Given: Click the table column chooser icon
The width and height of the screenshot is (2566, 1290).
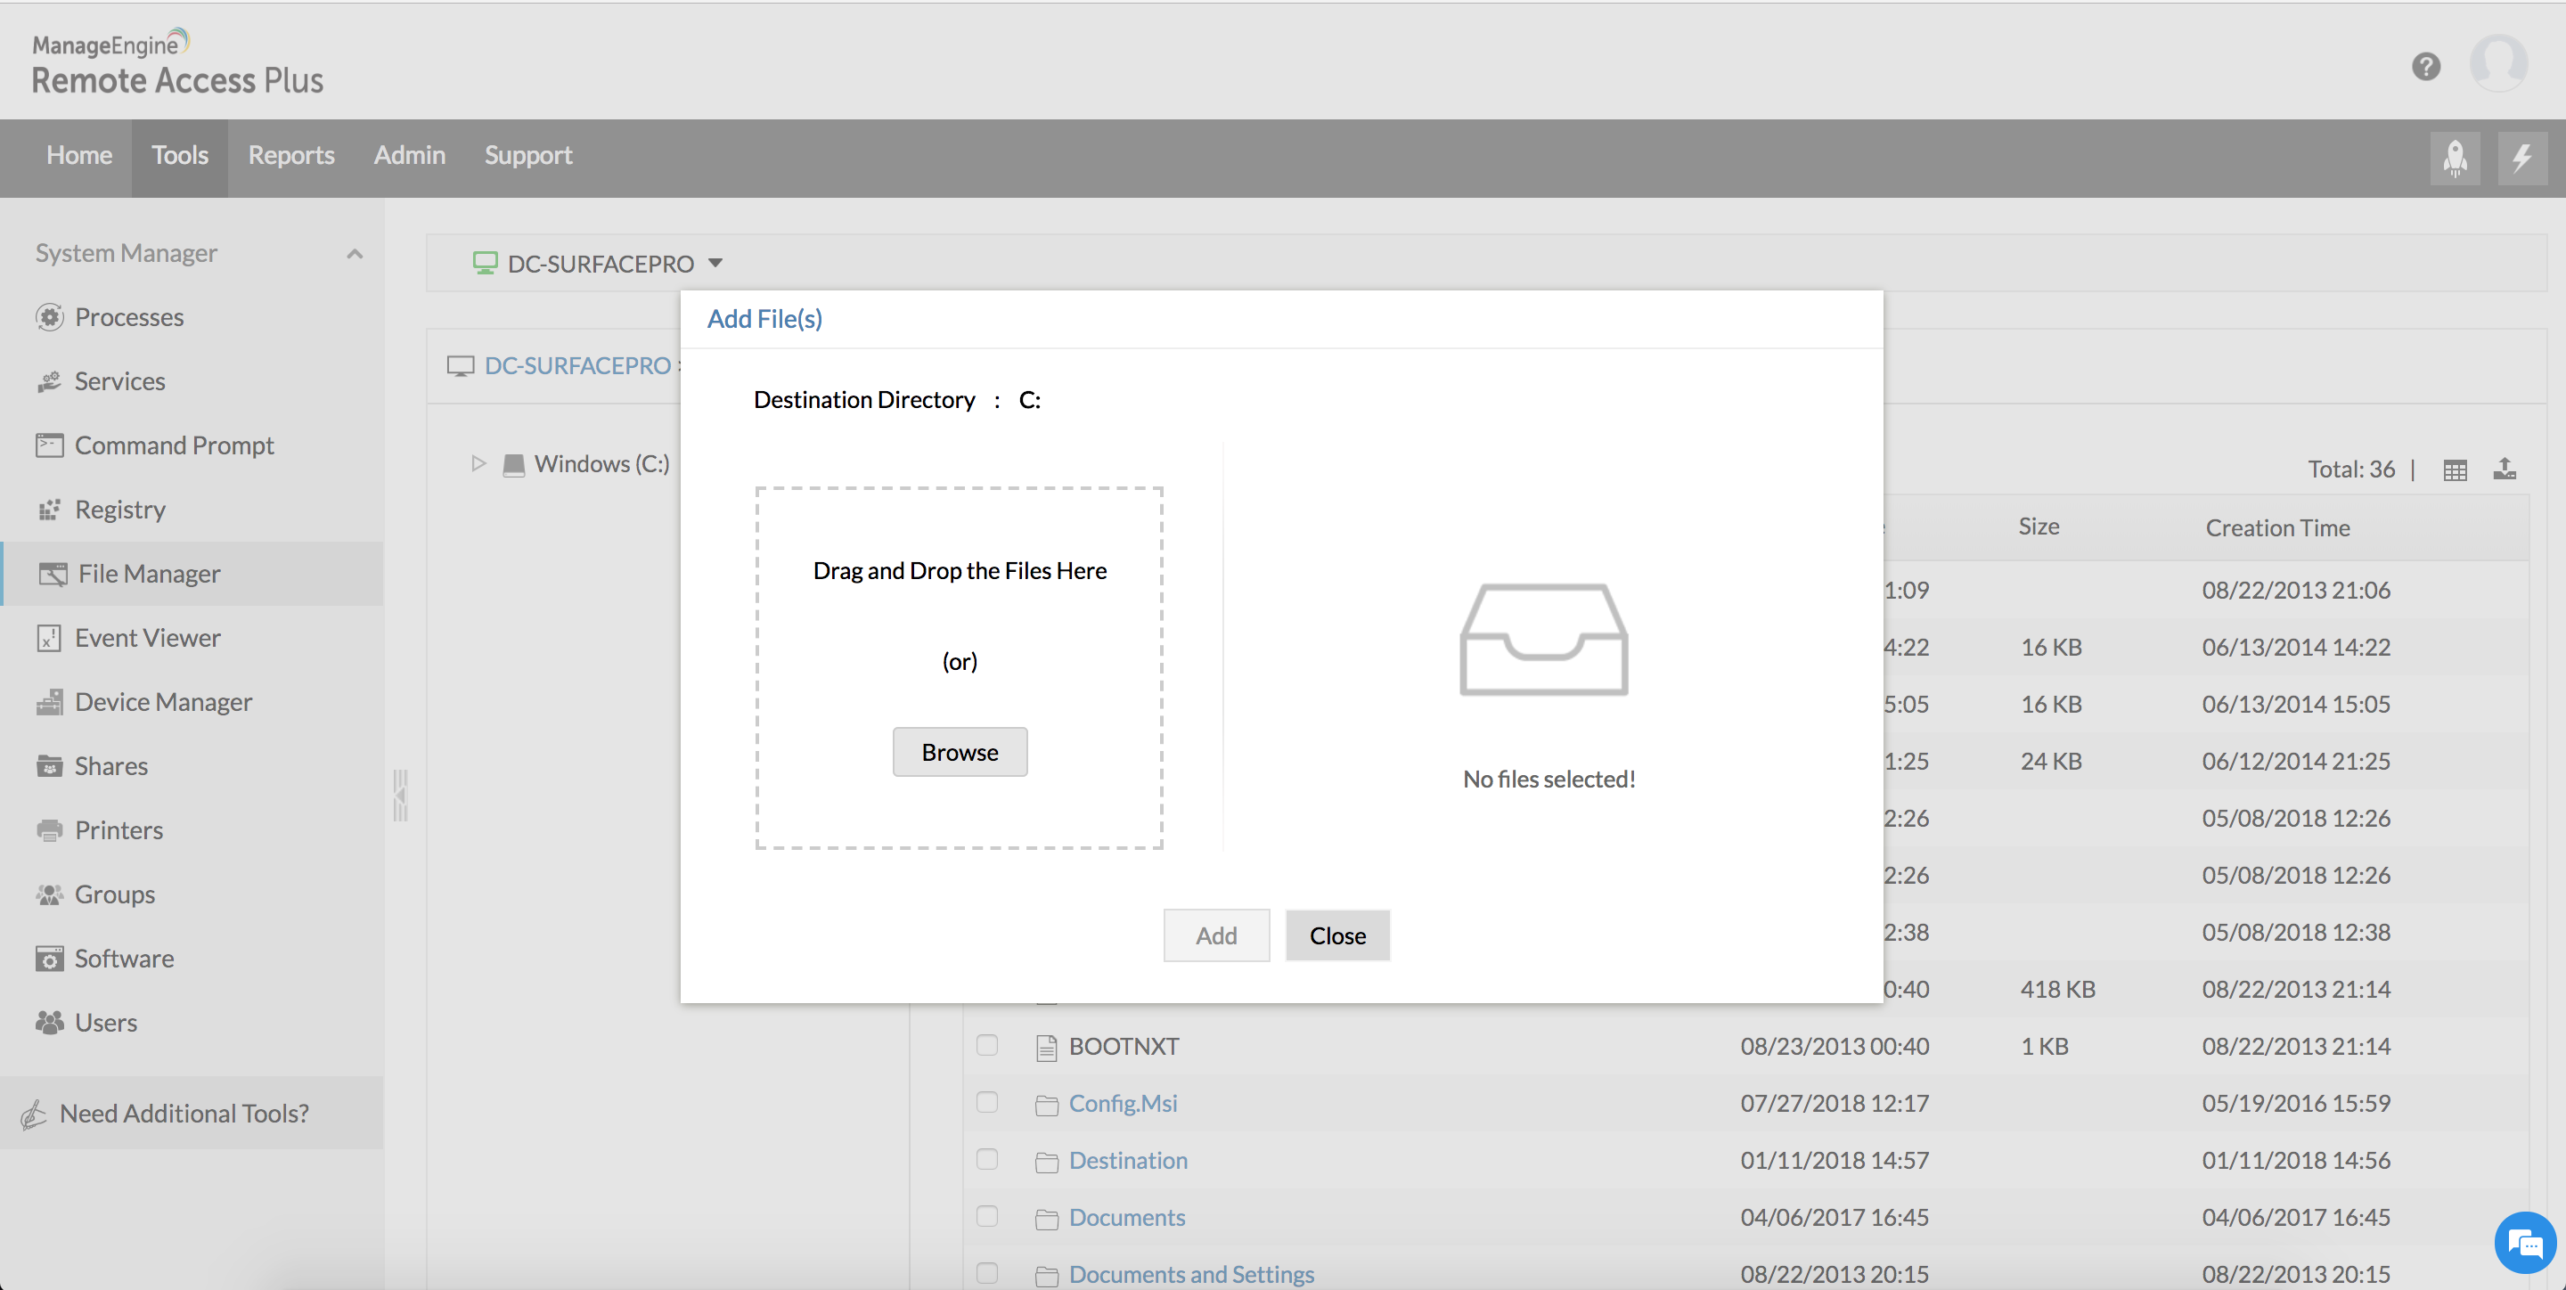Looking at the screenshot, I should tap(2455, 470).
